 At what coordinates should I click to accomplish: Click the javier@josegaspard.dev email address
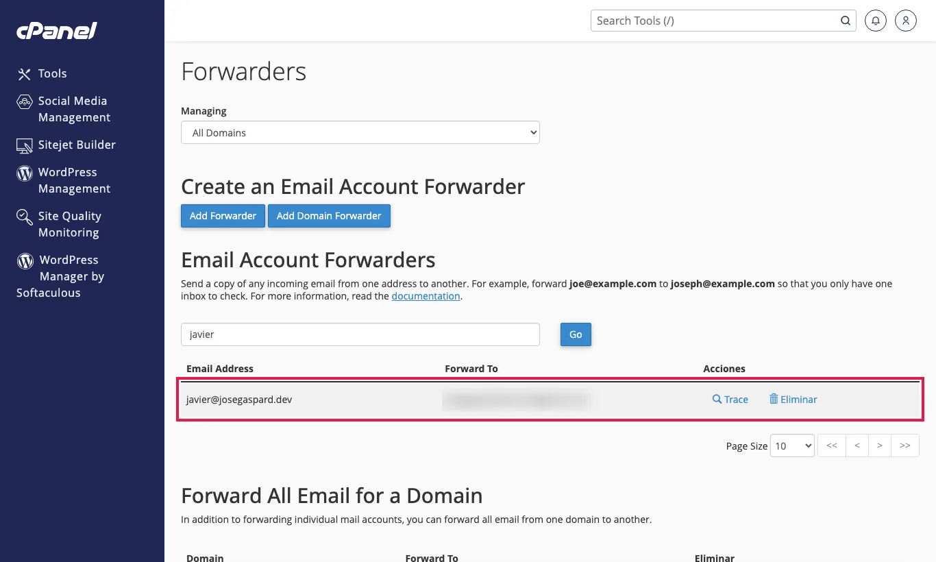pyautogui.click(x=239, y=399)
